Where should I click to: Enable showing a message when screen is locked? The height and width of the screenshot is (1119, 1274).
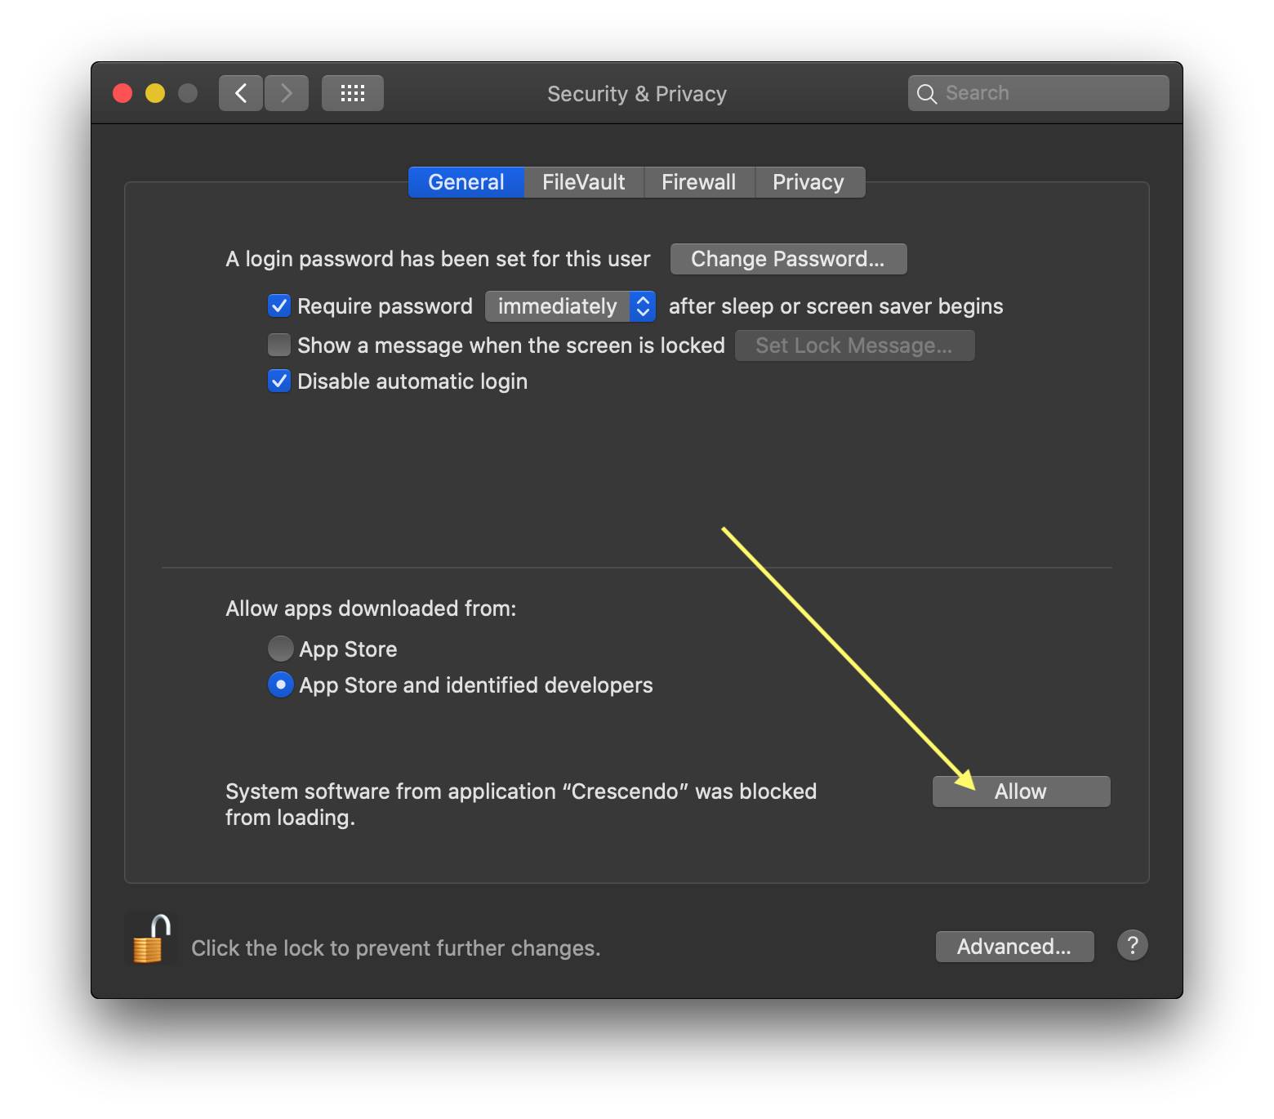point(278,345)
